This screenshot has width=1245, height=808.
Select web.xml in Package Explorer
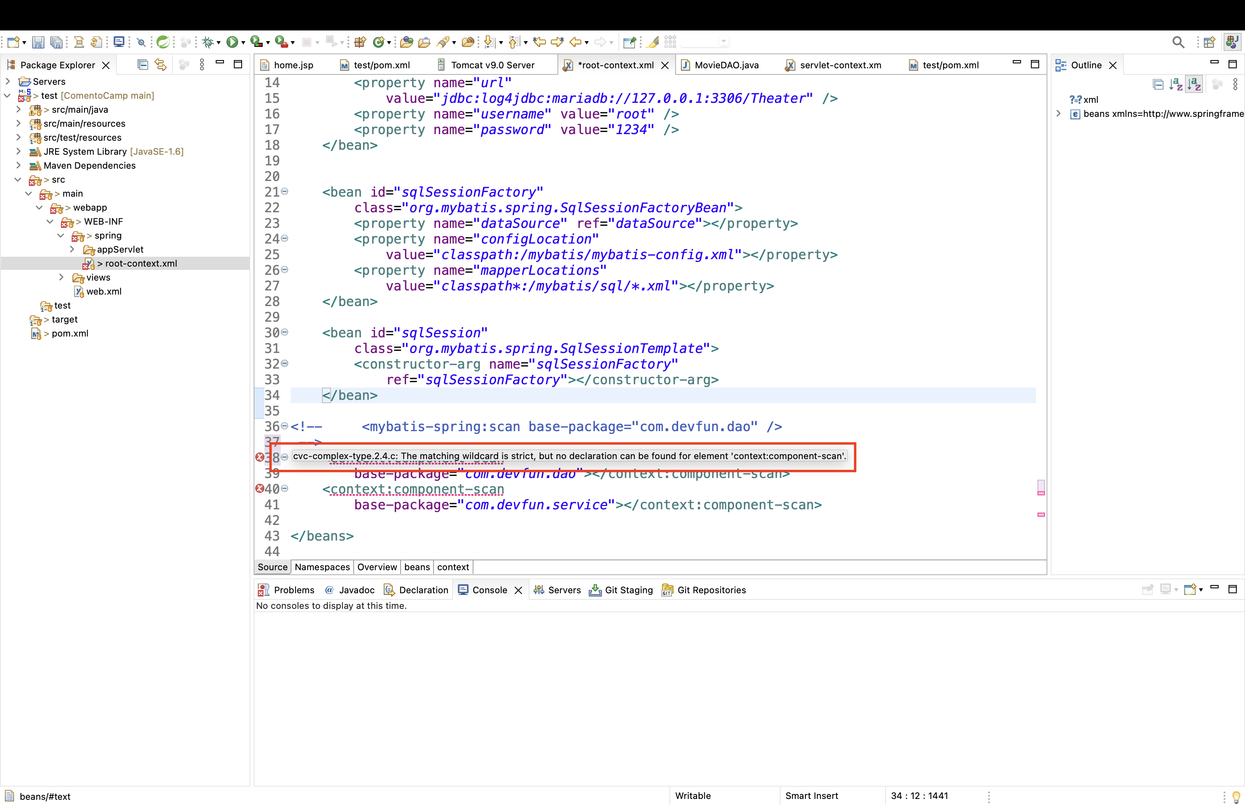(x=104, y=291)
